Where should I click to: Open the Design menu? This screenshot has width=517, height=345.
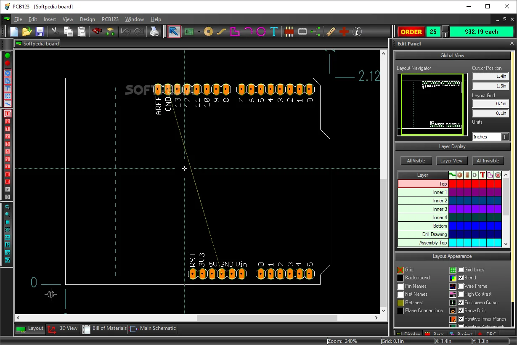point(87,19)
